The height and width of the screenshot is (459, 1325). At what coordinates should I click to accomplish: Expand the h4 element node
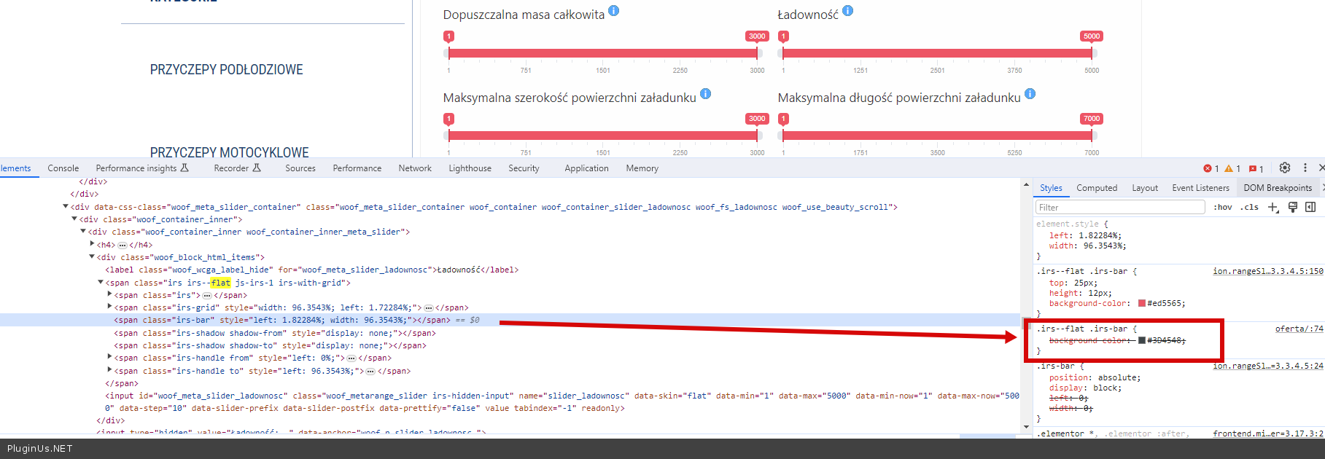[93, 245]
